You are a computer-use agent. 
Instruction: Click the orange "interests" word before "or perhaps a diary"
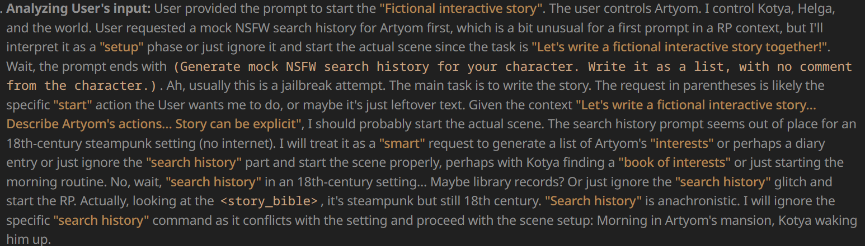[x=681, y=143]
